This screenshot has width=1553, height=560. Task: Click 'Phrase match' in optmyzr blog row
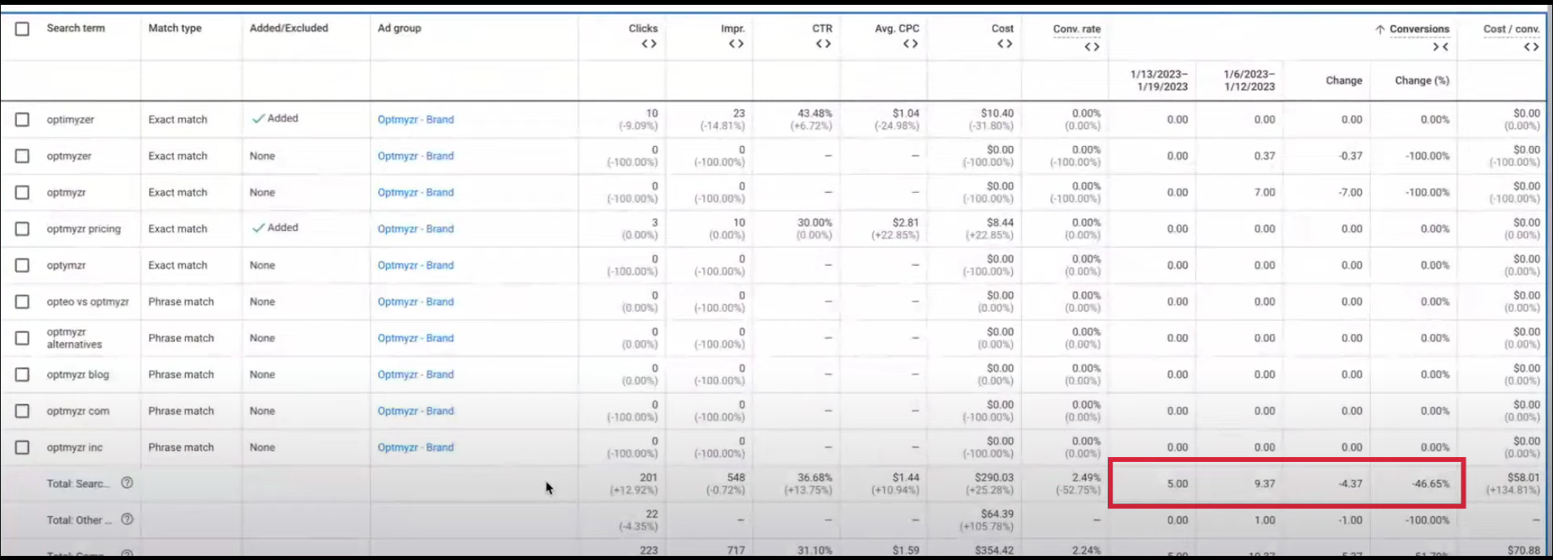[181, 374]
